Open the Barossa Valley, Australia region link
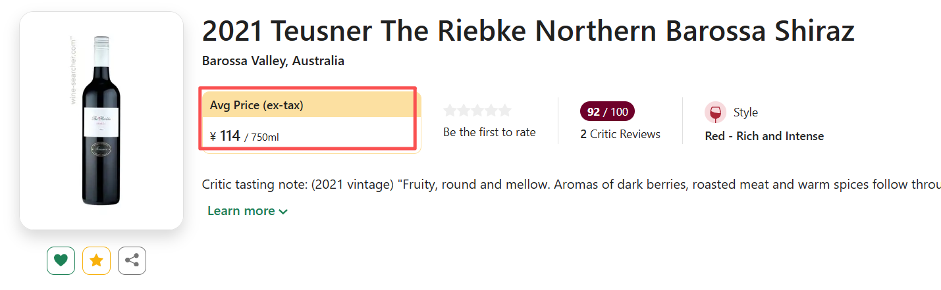 tap(273, 61)
